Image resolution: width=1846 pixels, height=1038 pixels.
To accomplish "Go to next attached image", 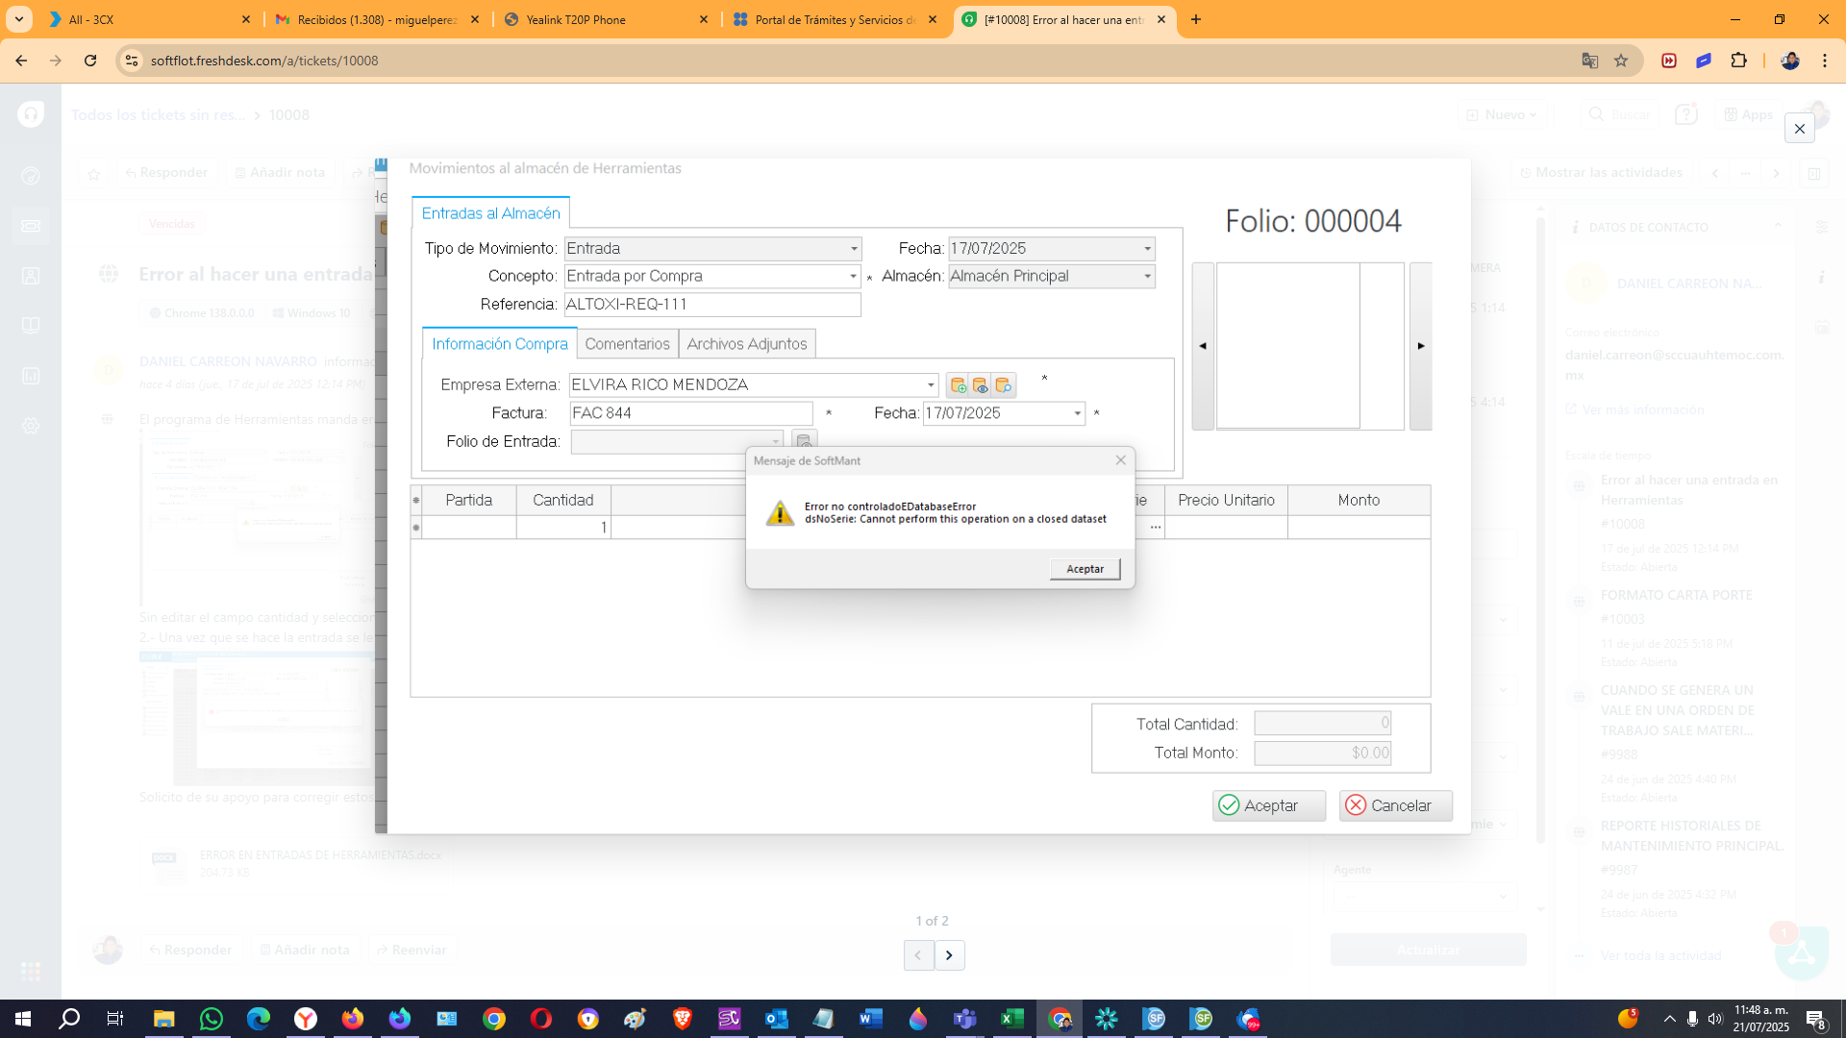I will coord(949,954).
